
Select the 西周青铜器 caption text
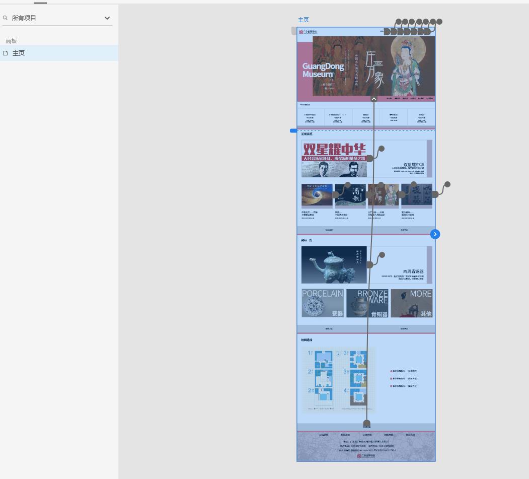pos(413,271)
